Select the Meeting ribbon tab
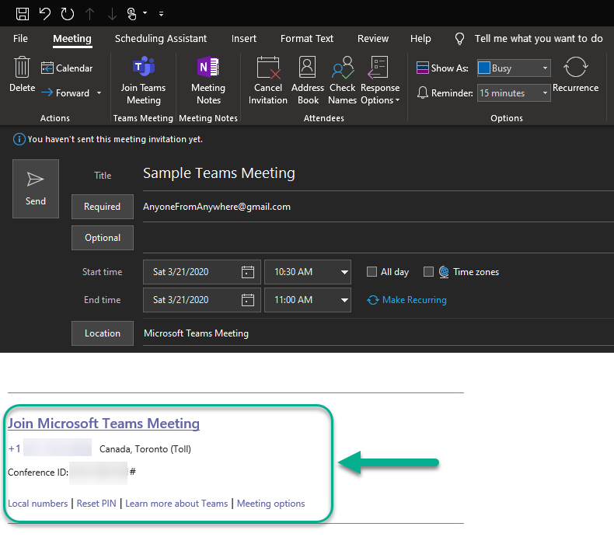614x544 pixels. (72, 38)
